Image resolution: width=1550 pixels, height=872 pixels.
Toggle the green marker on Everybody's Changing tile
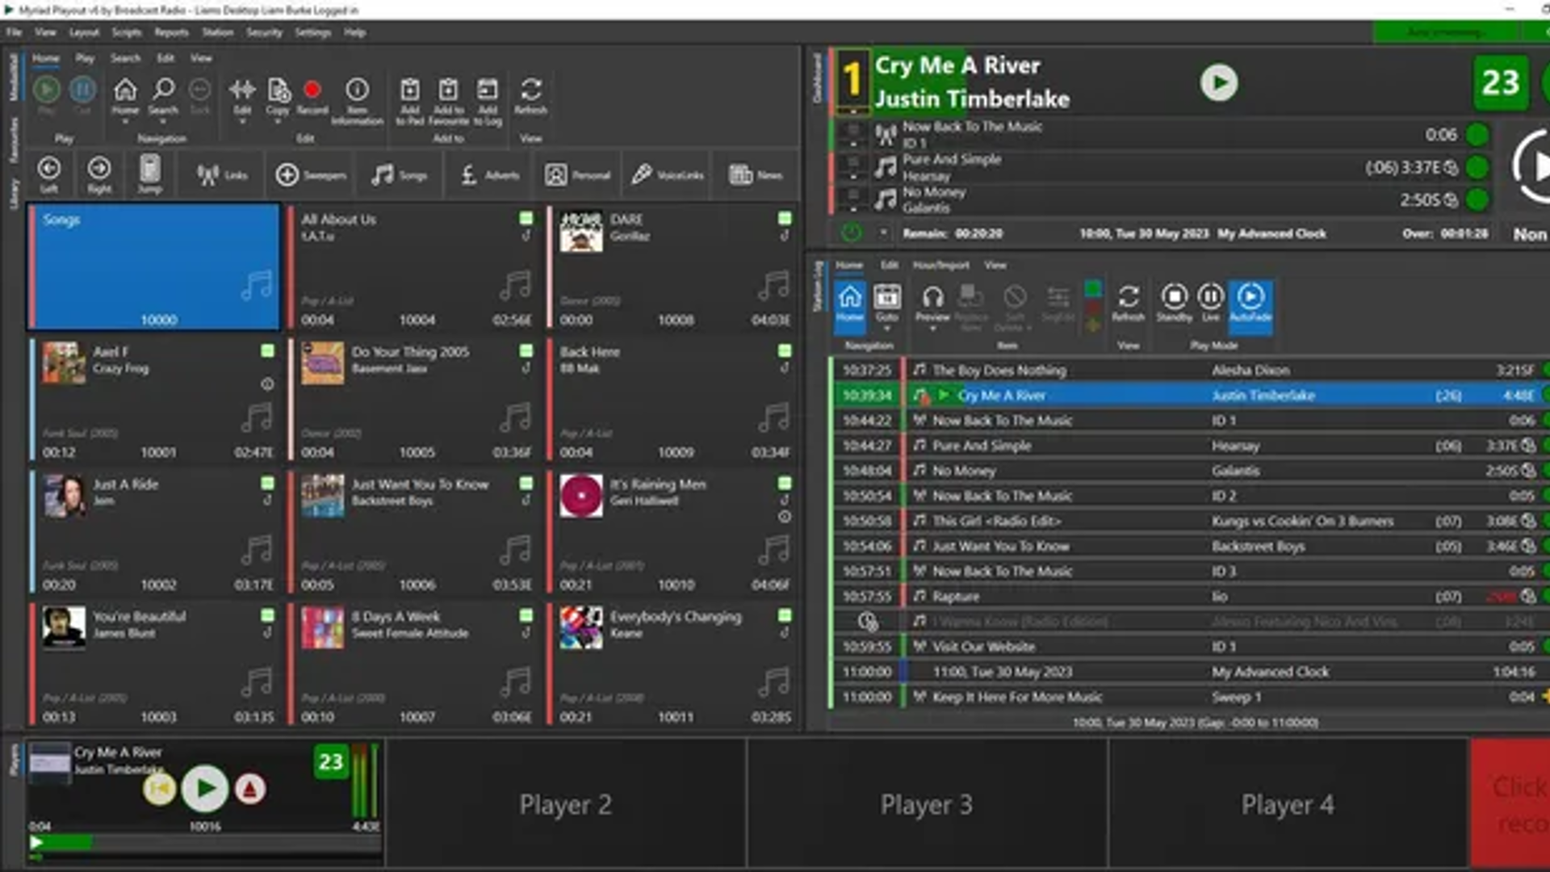click(785, 615)
